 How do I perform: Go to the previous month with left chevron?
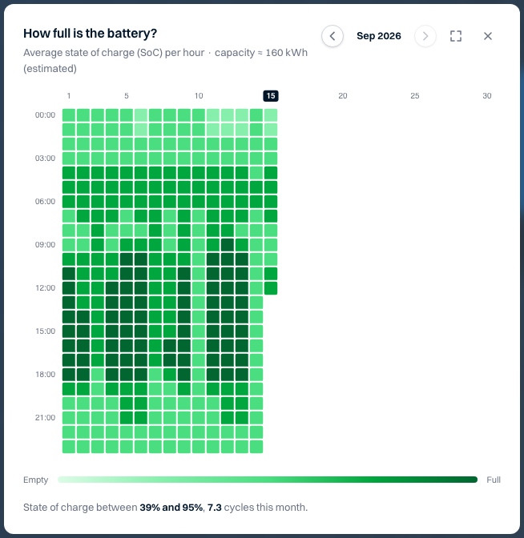(x=332, y=36)
